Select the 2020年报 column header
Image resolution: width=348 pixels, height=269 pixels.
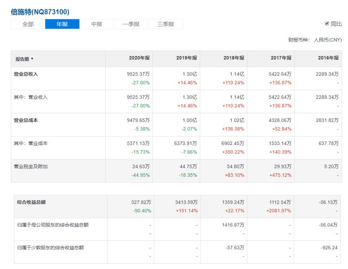point(139,58)
